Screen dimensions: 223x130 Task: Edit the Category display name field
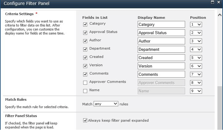click(161, 24)
